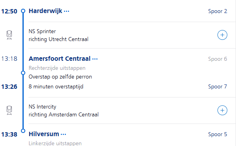236x146 pixels.
Task: Click the 8 minuten overstaptijd text
Action: pyautogui.click(x=56, y=86)
